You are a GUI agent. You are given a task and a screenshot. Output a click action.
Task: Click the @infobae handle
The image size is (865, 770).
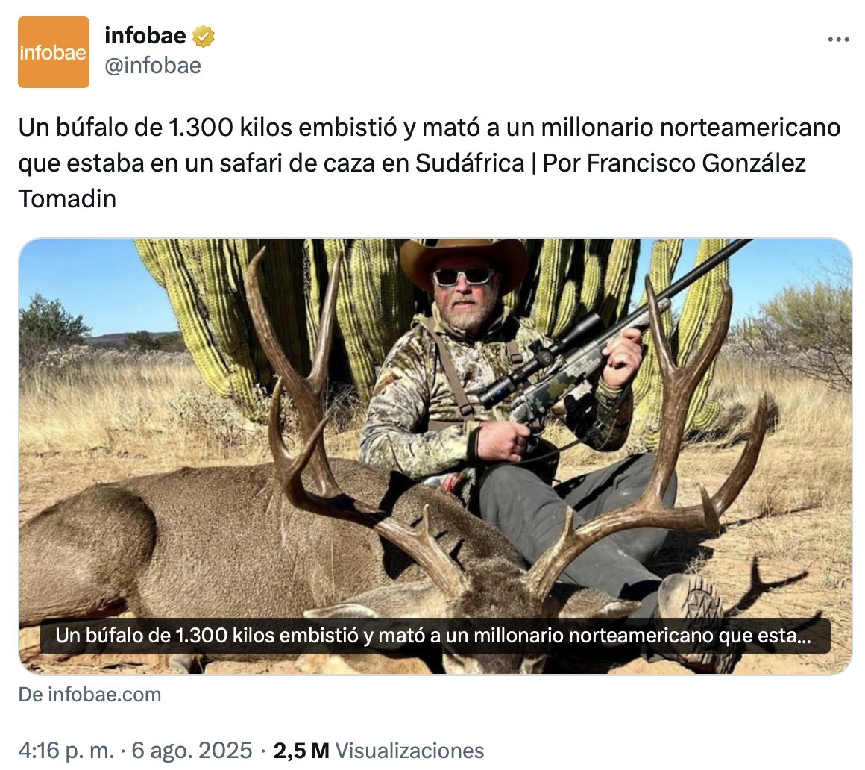pos(153,66)
